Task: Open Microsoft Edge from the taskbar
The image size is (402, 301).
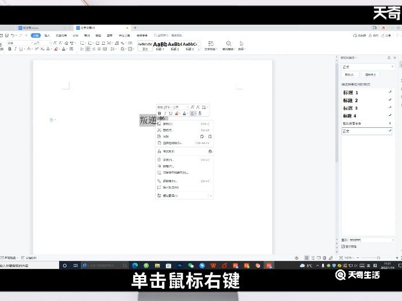Action: pos(135,265)
